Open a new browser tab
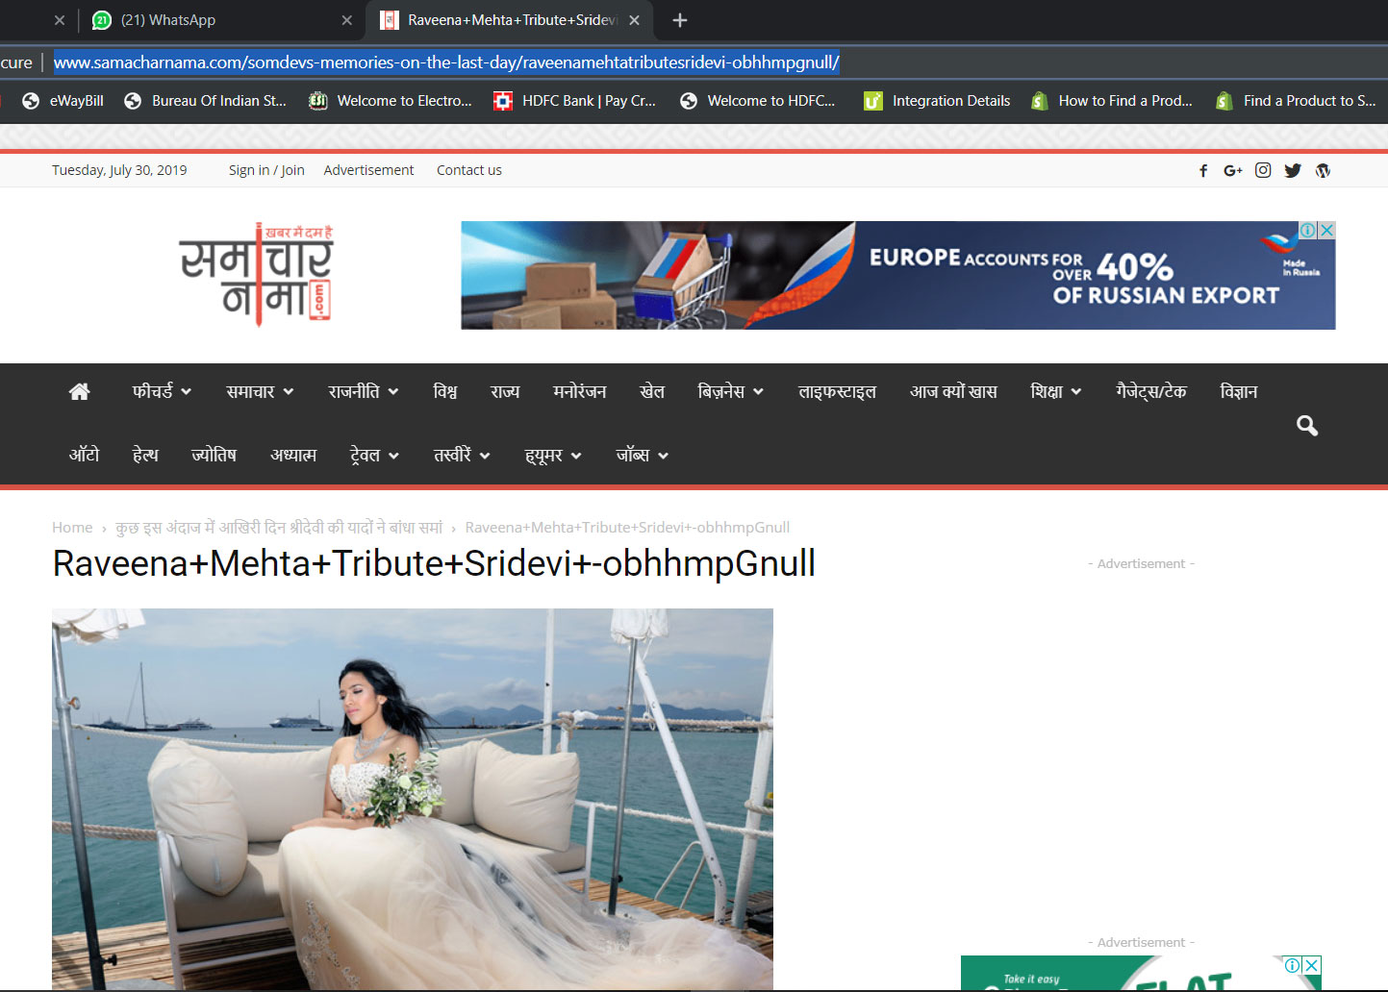Image resolution: width=1388 pixels, height=992 pixels. click(680, 20)
